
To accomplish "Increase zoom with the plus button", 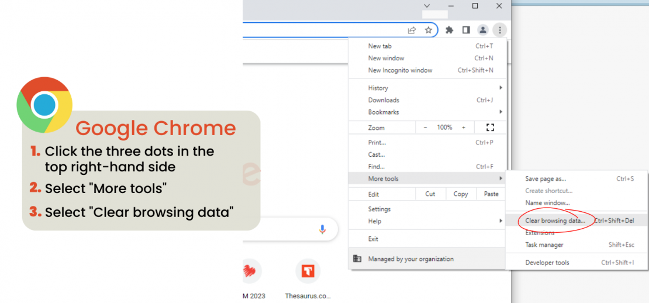I will click(464, 128).
